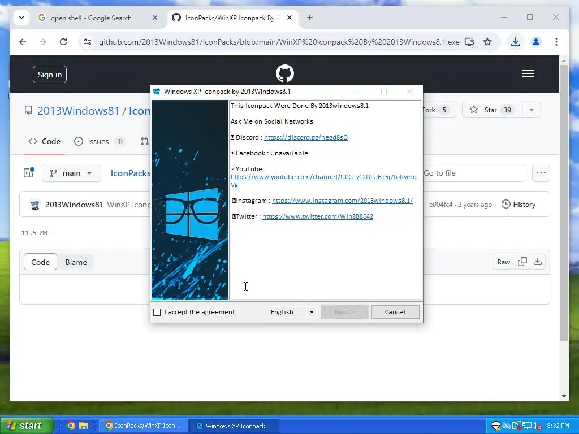Star the repository
Viewport: 579px width, 434px height.
coord(492,110)
